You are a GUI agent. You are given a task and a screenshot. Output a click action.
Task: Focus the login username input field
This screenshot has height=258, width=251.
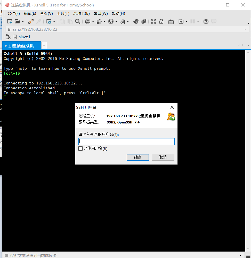point(126,142)
